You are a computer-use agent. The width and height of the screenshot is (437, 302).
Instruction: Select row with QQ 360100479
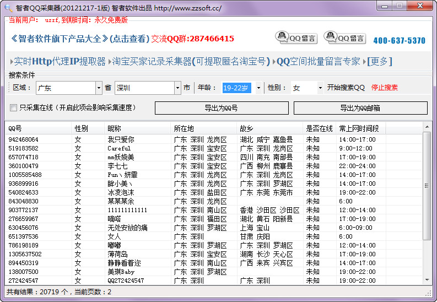[x=213, y=166]
